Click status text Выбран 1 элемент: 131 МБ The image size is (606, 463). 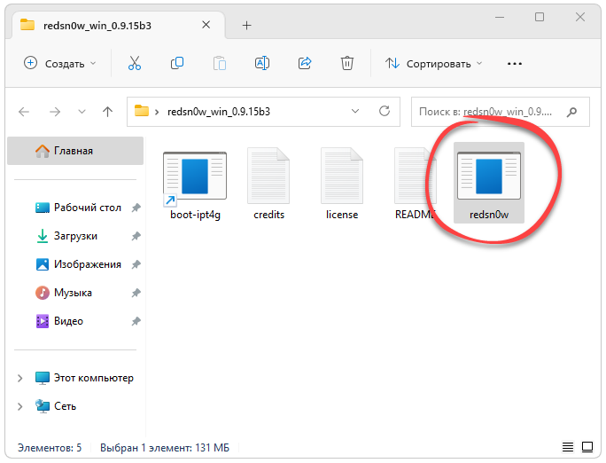click(x=165, y=448)
